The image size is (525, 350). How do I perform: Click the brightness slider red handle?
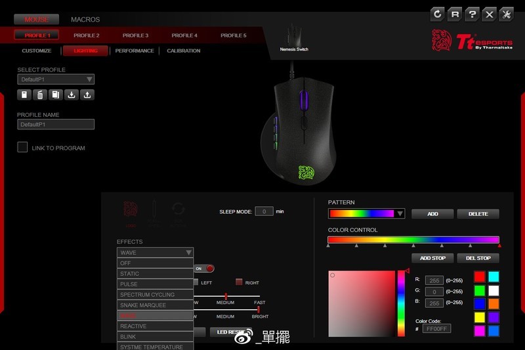(x=259, y=309)
